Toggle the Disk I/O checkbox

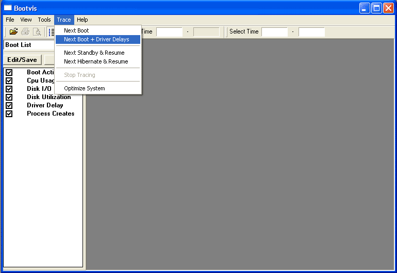point(9,89)
